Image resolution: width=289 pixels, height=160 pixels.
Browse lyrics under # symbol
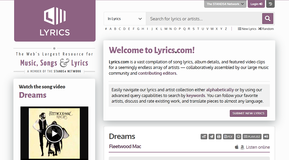point(106,29)
